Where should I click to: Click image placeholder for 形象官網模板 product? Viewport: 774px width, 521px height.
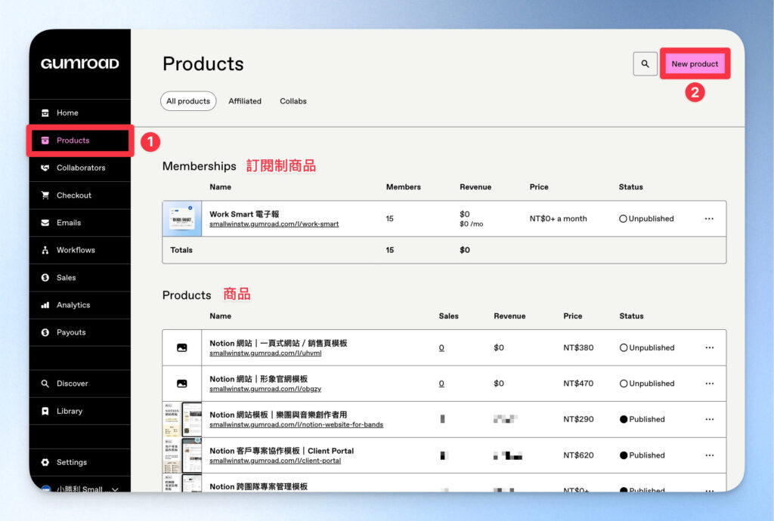point(181,384)
